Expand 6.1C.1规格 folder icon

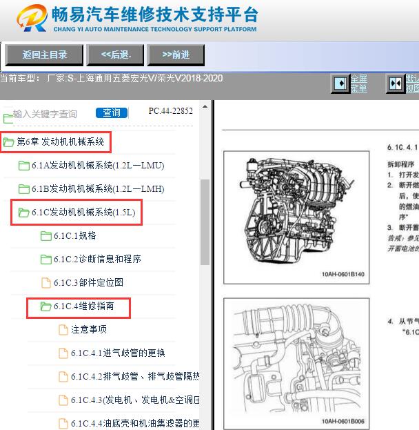click(x=46, y=236)
